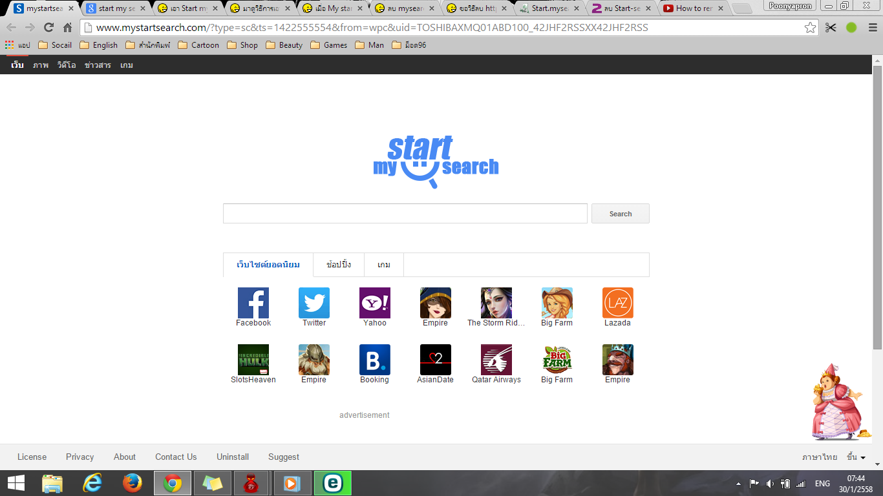
Task: Open the ภาษาไทย language selector
Action: tap(819, 457)
